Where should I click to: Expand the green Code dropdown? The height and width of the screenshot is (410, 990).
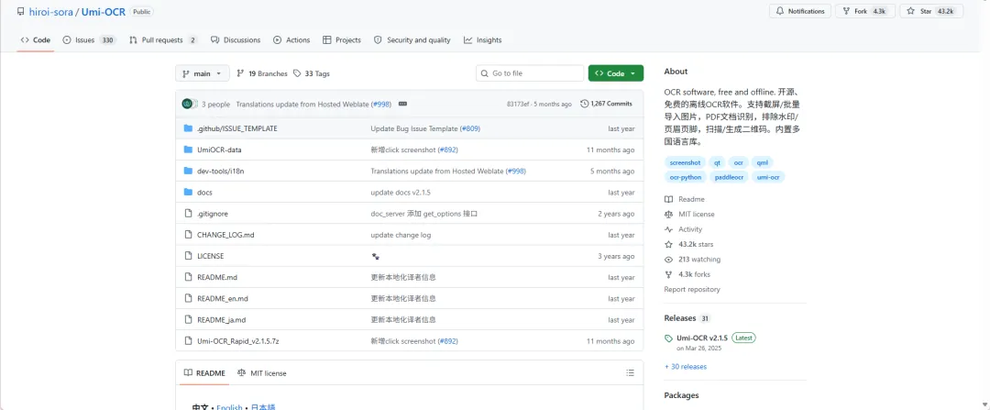pos(616,73)
